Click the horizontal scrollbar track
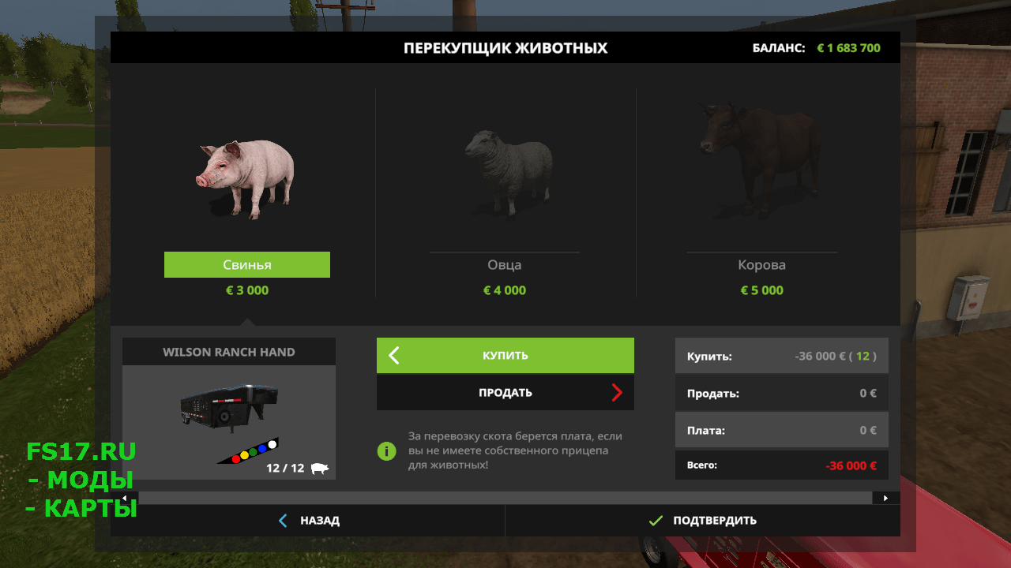This screenshot has width=1011, height=568. [x=505, y=498]
